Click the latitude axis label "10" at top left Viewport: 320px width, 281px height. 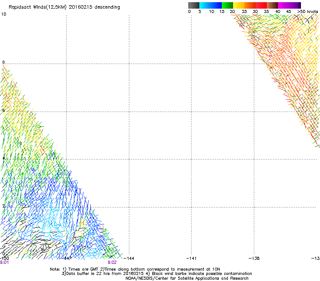[3, 14]
